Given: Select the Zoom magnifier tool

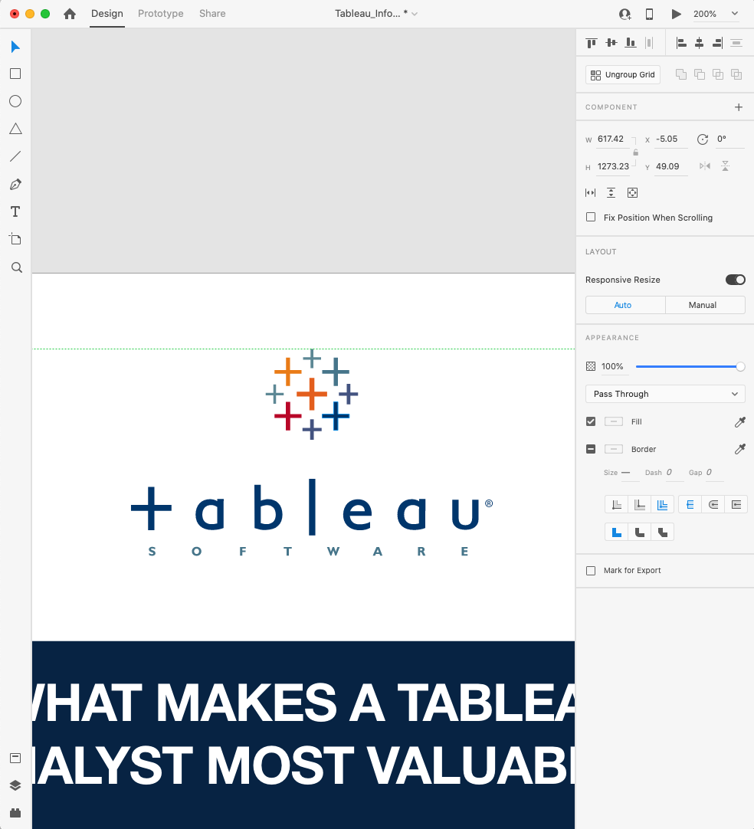Looking at the screenshot, I should 16,267.
